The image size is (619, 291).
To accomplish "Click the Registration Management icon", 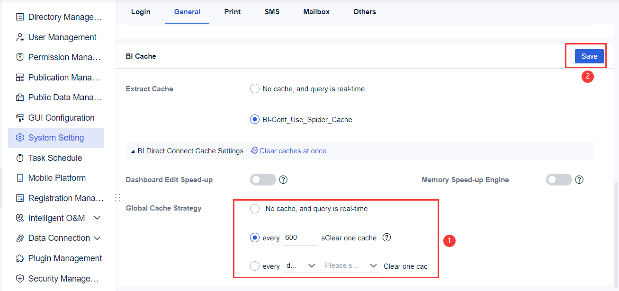I will tap(20, 198).
